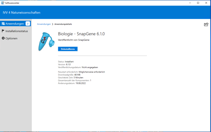Click the breadcrumb chevron separator arrow

click(53, 24)
